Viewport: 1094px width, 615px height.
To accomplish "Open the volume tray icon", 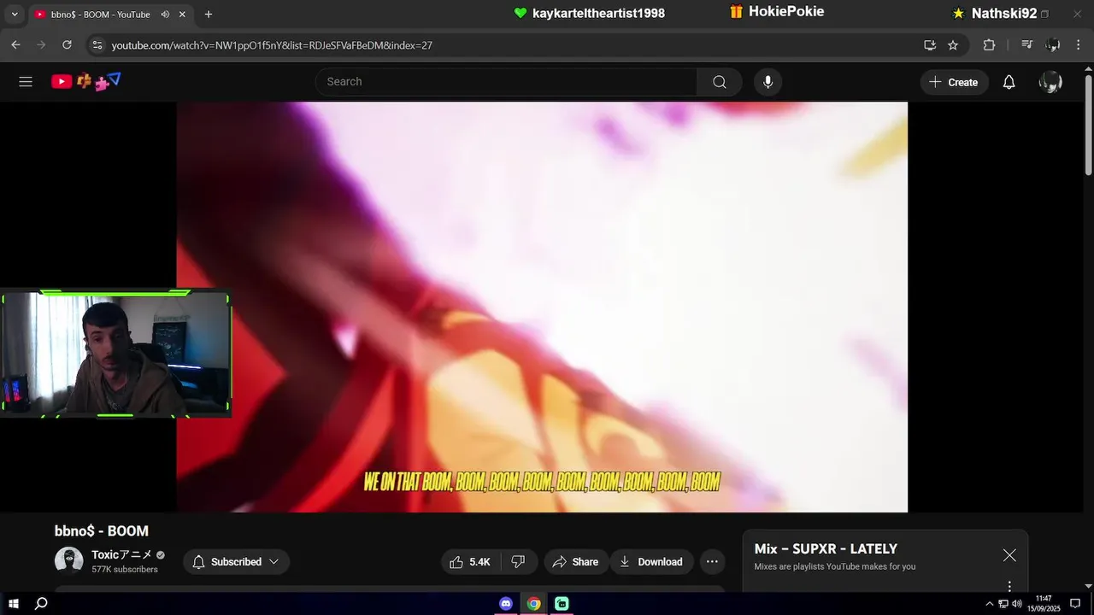I will tap(1017, 604).
